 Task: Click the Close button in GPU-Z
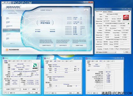tap(127, 52)
